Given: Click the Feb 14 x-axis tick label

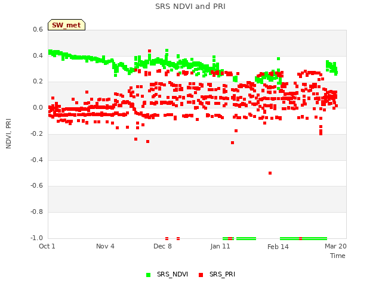Looking at the screenshot, I should click(278, 247).
